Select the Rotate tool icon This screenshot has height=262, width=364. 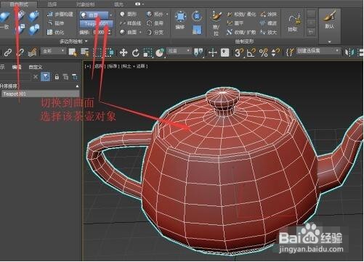point(136,52)
